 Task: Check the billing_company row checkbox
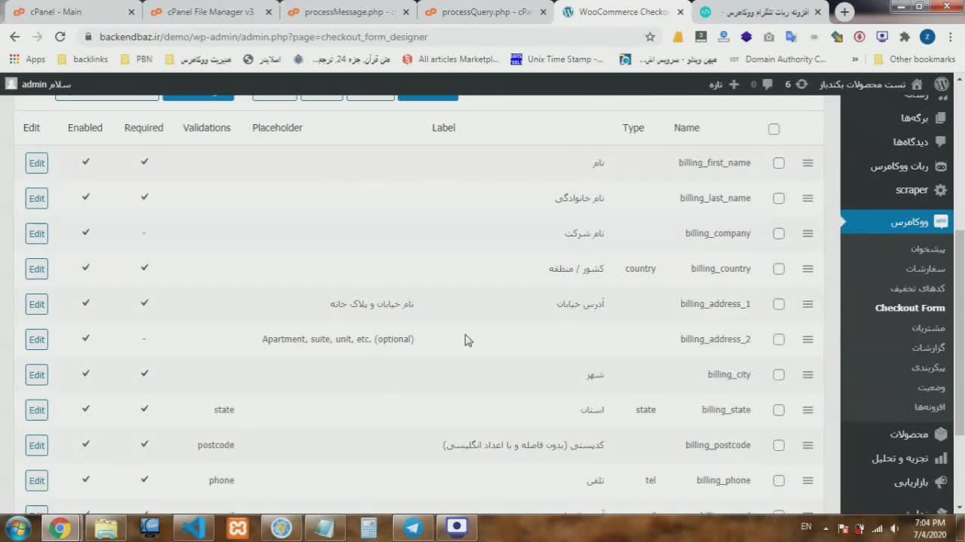click(x=779, y=234)
